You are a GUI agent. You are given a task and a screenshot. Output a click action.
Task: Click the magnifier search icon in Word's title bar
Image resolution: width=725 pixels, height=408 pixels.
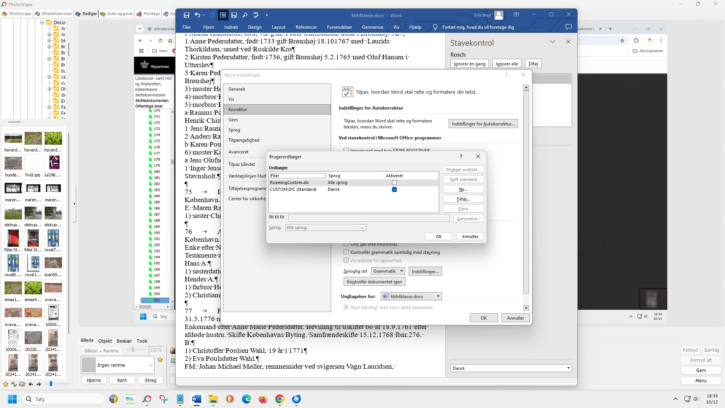245,15
